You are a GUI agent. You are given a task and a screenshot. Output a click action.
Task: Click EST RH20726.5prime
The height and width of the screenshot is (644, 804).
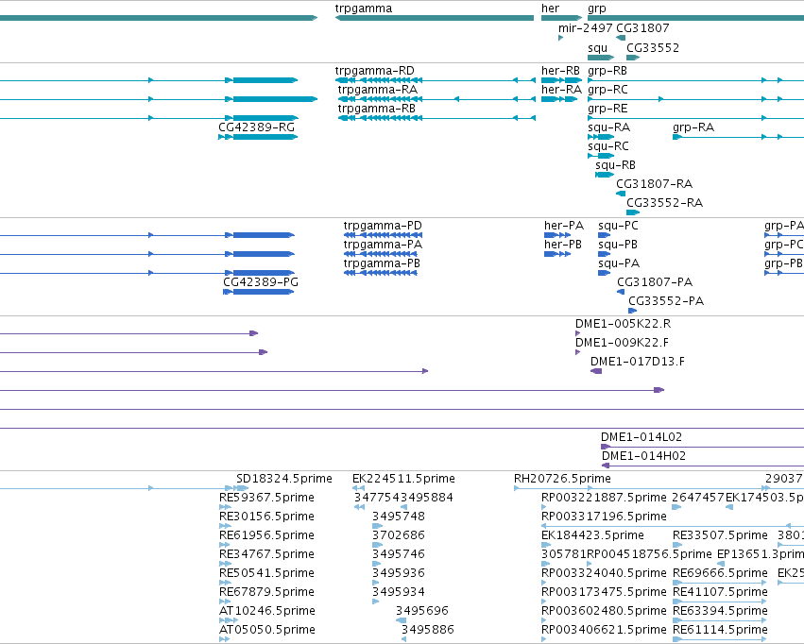tap(562, 479)
